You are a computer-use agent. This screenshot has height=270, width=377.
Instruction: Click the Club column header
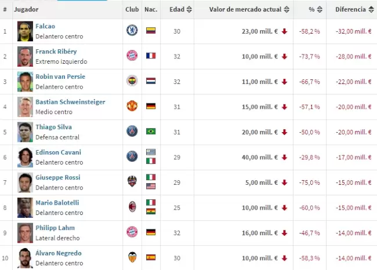[132, 10]
